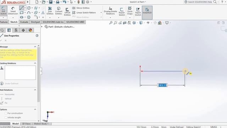Open the Quick Snaps dropdown arrow
Screen dimensions: 227x128
pos(130,17)
